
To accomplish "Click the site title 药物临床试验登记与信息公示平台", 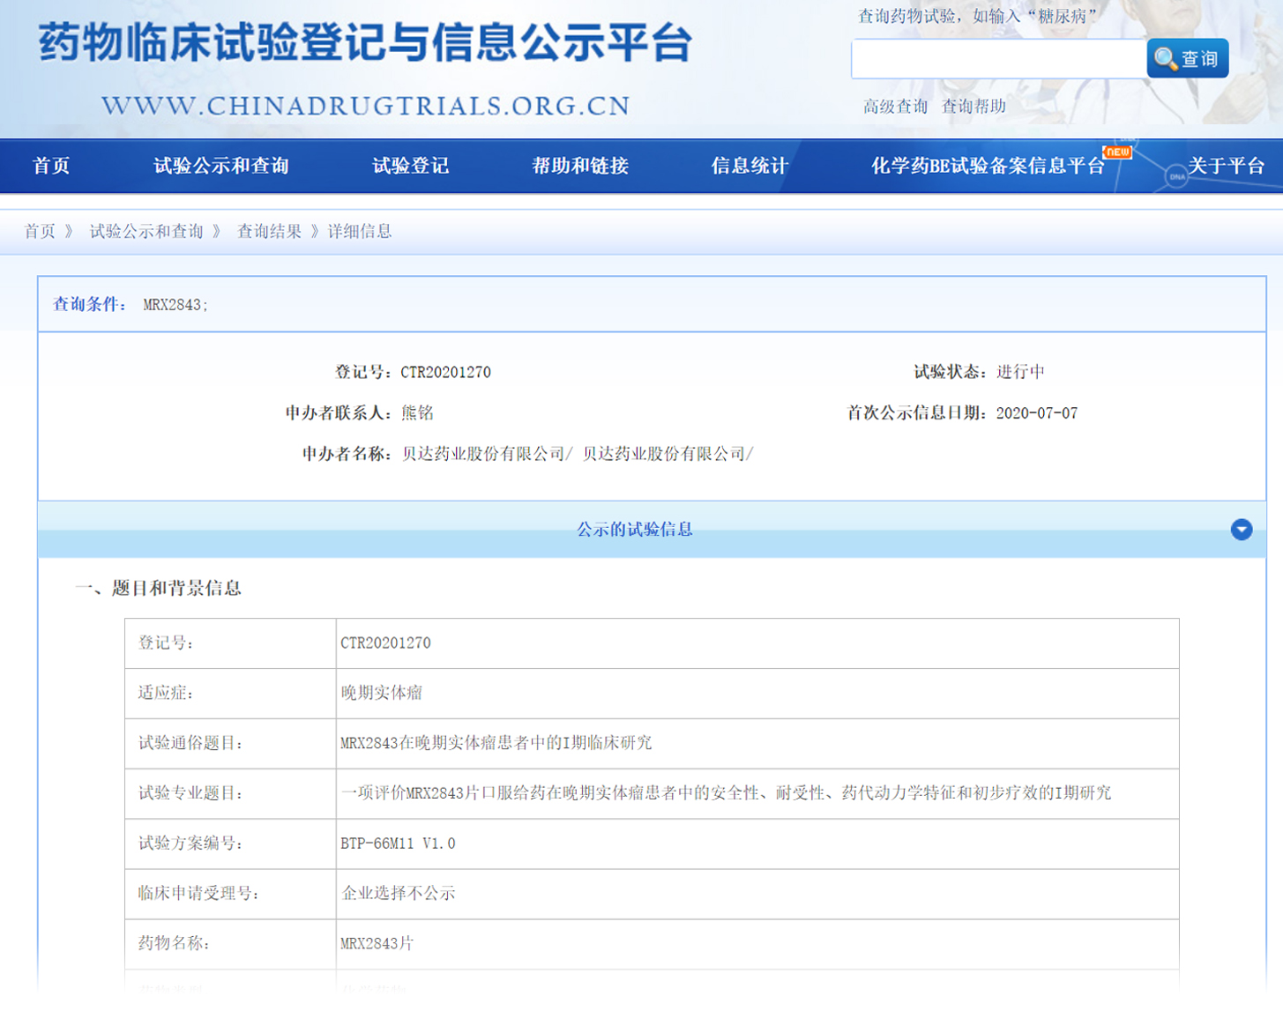I will click(x=365, y=42).
